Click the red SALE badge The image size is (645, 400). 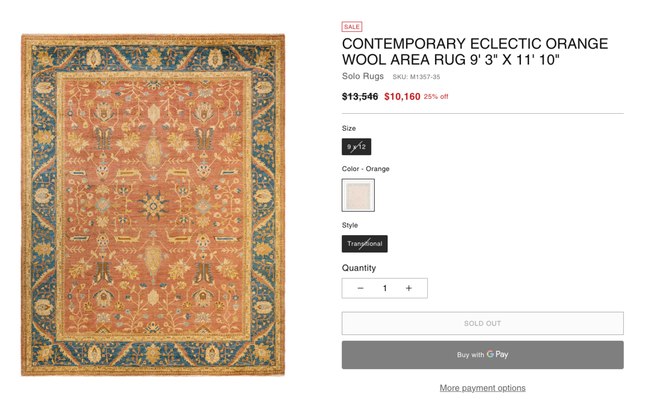[x=352, y=27]
